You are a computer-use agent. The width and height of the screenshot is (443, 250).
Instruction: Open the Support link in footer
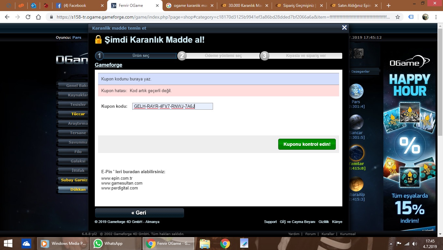[270, 222]
